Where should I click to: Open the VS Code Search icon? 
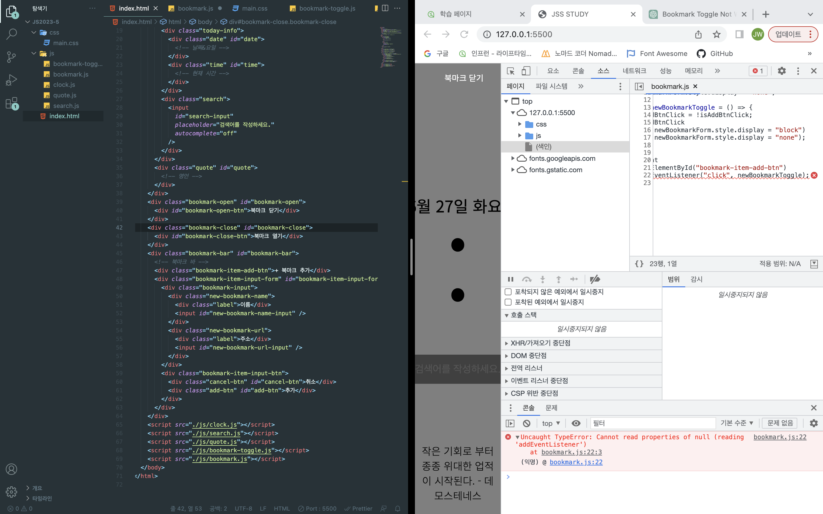click(x=11, y=34)
